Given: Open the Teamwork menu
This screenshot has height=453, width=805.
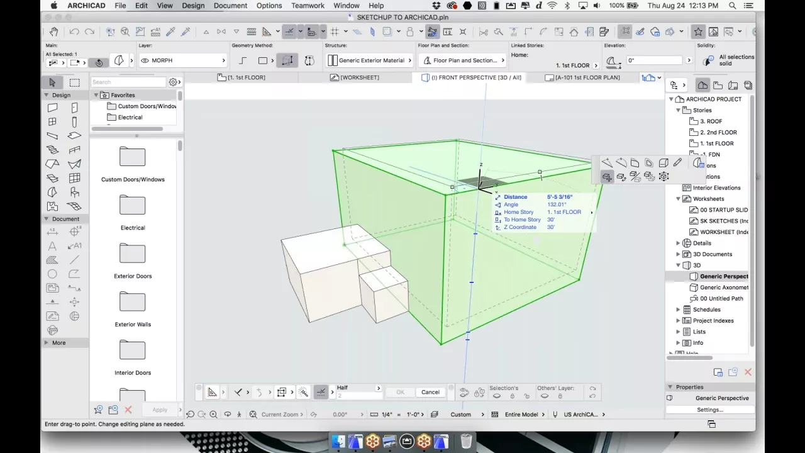Looking at the screenshot, I should point(308,6).
